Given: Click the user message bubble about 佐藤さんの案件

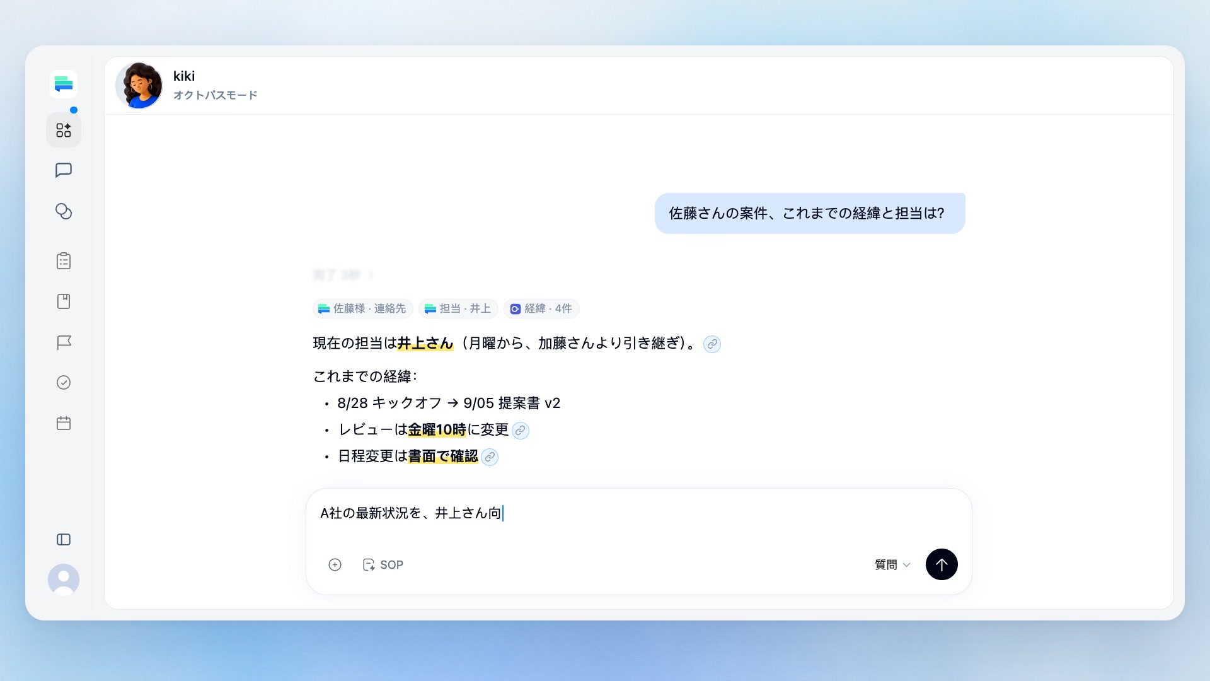Looking at the screenshot, I should pyautogui.click(x=810, y=214).
